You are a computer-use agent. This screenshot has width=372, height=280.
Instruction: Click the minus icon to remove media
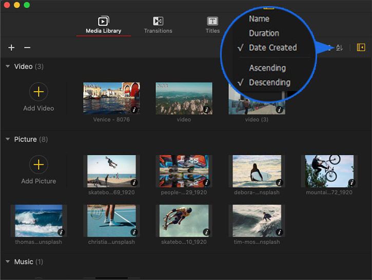tap(27, 48)
